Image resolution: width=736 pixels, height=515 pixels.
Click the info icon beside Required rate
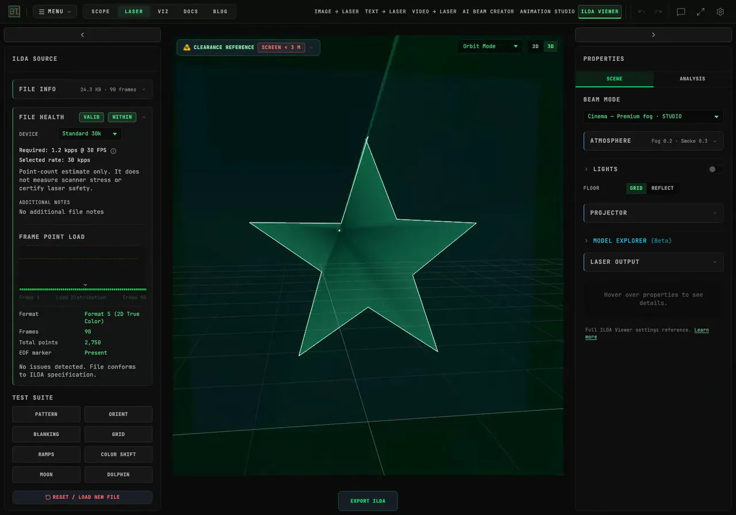tap(113, 151)
